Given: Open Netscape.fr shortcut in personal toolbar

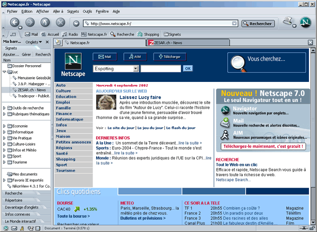Looking at the screenshot, I should (x=94, y=35).
